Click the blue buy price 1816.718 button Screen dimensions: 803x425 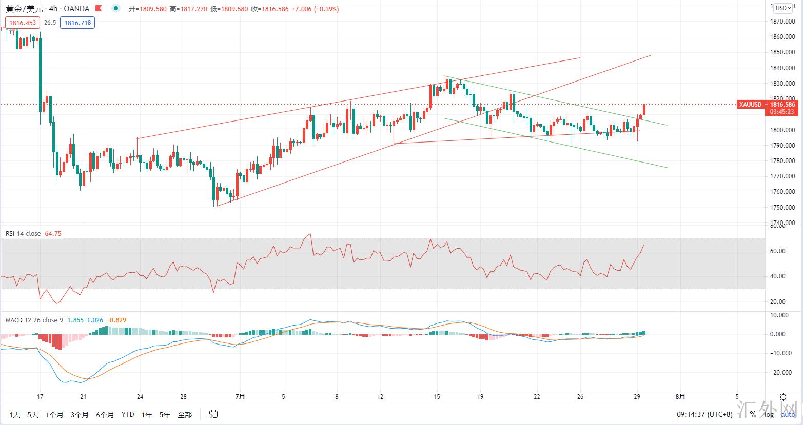click(77, 23)
